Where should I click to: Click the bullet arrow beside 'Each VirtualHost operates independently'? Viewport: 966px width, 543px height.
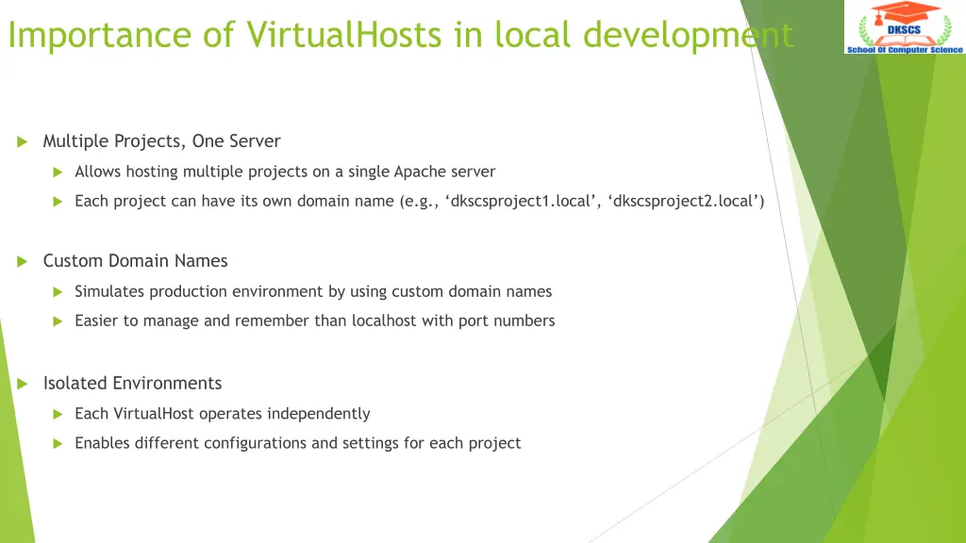pyautogui.click(x=58, y=415)
